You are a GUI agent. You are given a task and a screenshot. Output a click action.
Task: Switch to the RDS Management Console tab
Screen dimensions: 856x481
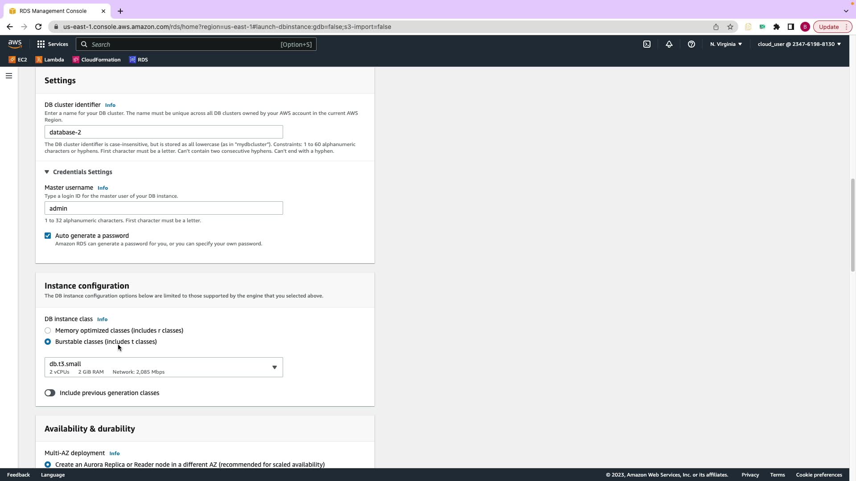(x=53, y=11)
